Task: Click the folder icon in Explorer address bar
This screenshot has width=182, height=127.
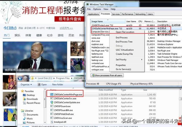Action: (x=32, y=78)
